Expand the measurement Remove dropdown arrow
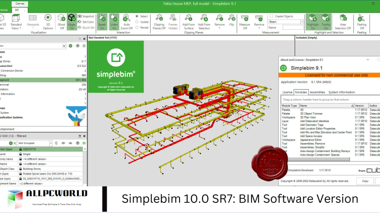This screenshot has height=213, width=380. pyautogui.click(x=259, y=28)
